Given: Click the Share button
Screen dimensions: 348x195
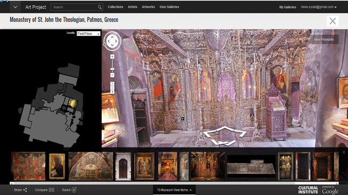Looking at the screenshot, I should click(x=20, y=190).
